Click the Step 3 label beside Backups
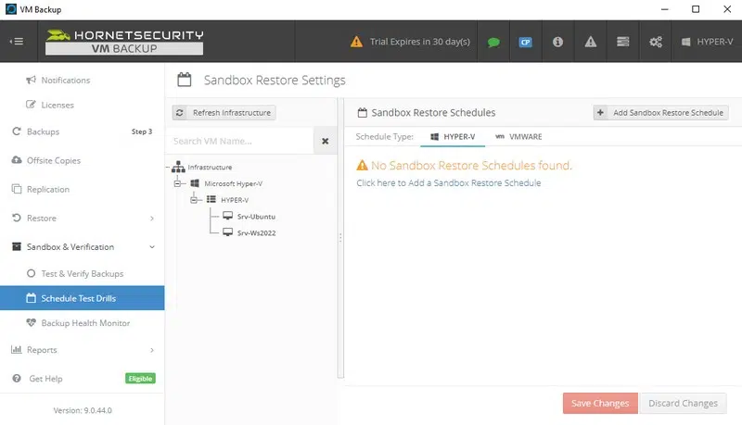Screen dimensions: 742x425 (x=142, y=131)
